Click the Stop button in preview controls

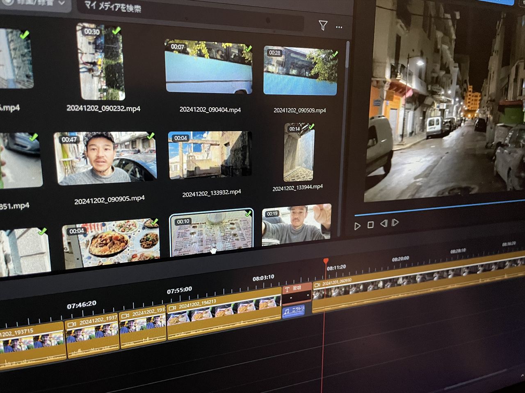point(370,225)
